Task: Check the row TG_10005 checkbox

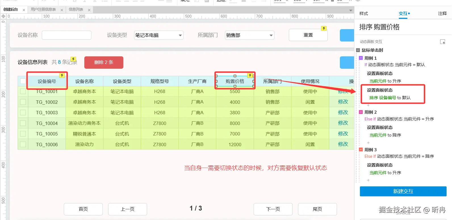Action: click(23, 134)
